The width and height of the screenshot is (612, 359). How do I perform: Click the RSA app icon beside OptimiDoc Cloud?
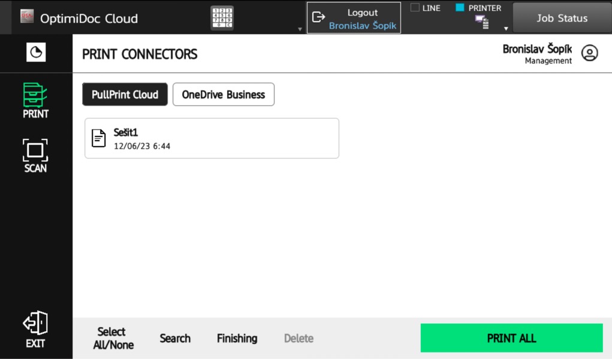pos(27,17)
